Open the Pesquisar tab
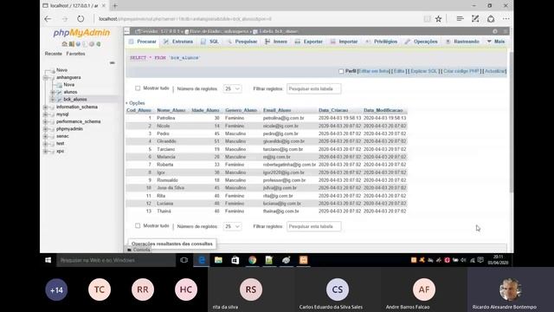This screenshot has width=554, height=312. tap(242, 42)
